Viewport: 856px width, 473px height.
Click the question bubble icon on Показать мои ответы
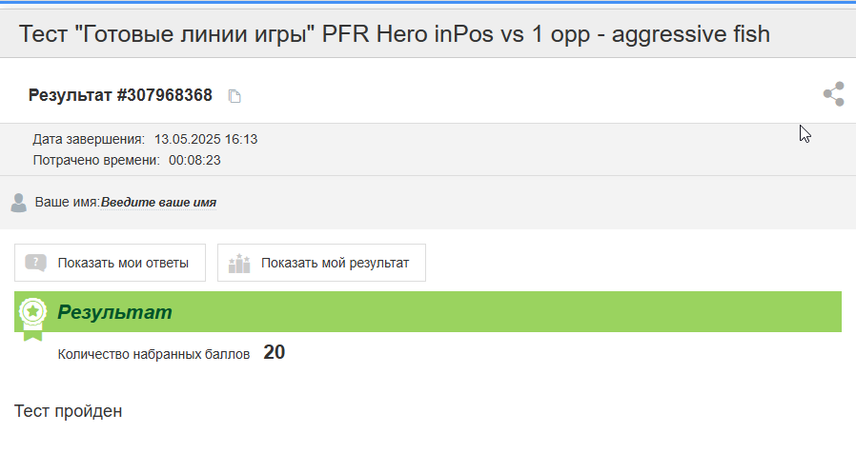click(x=35, y=263)
